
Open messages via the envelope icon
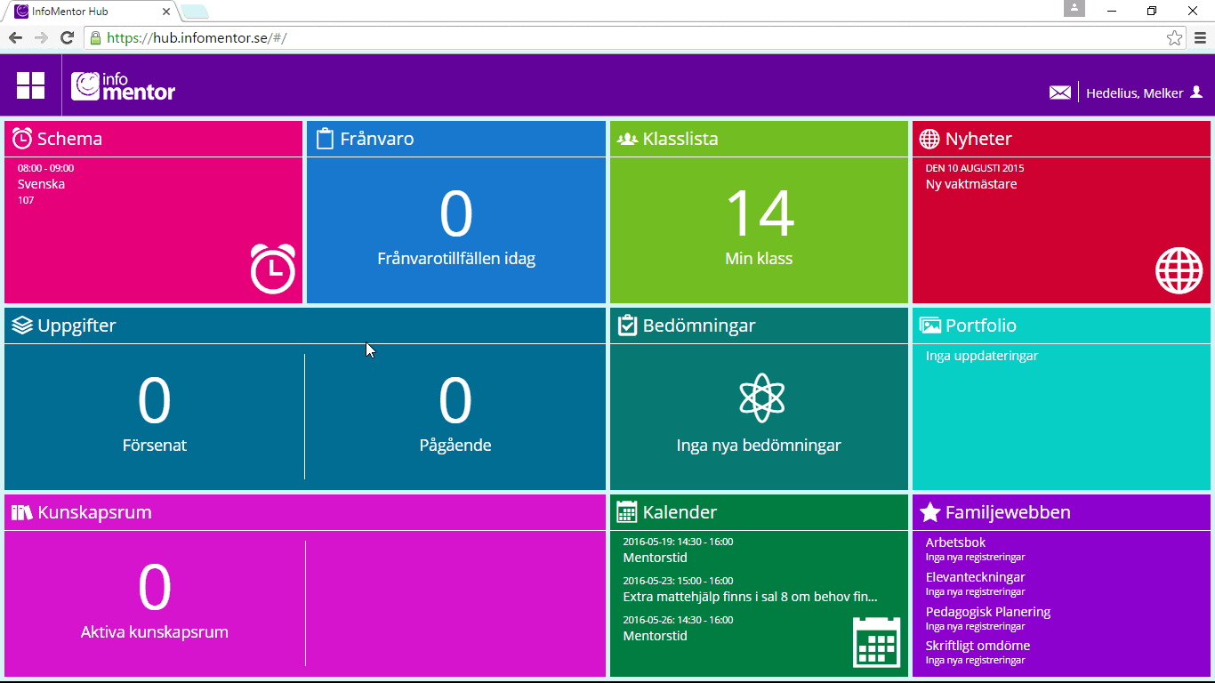(x=1059, y=92)
